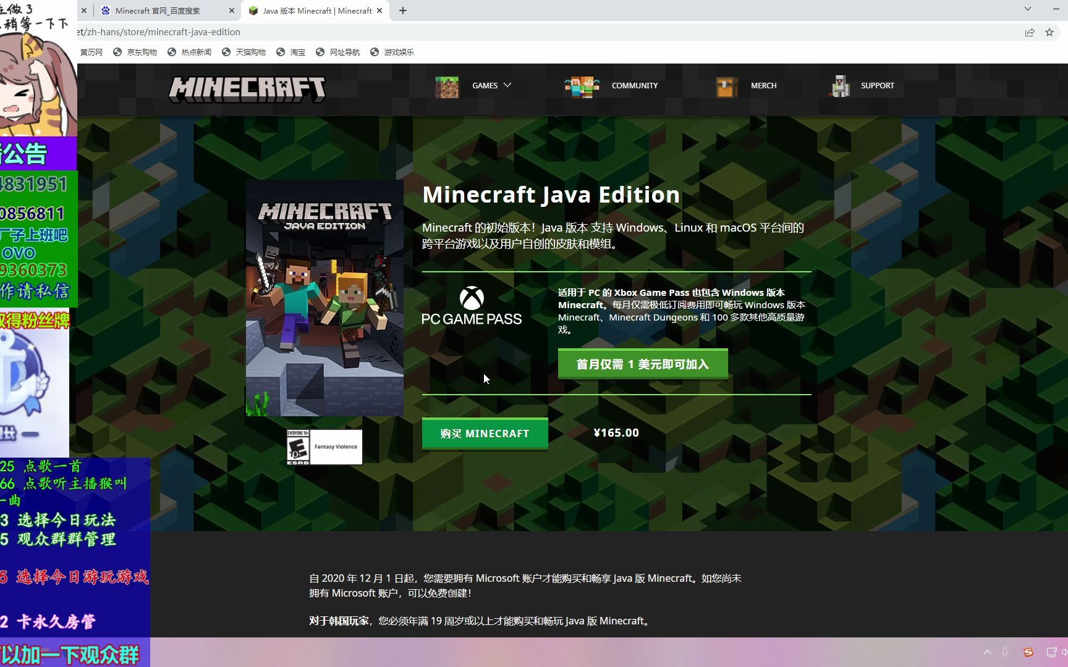Click the ESRB Fantasy Violence rating image
This screenshot has width=1068, height=667.
tap(324, 447)
